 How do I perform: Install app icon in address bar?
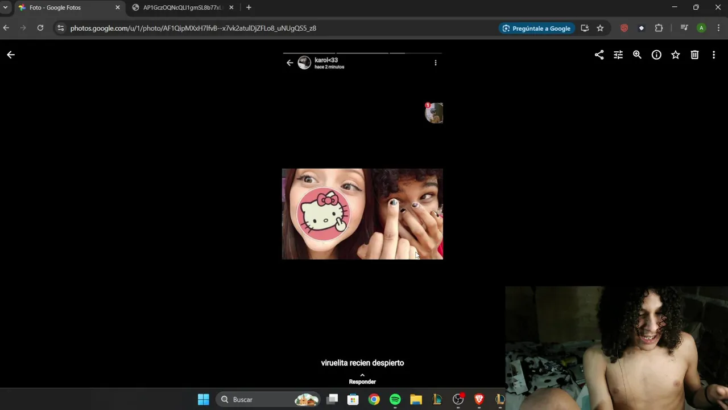585,28
